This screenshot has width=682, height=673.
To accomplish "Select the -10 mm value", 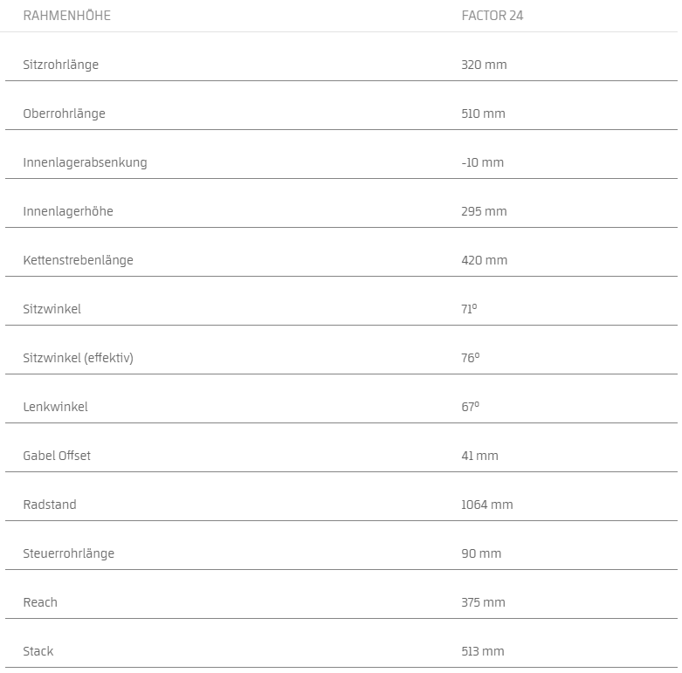I will pos(482,162).
